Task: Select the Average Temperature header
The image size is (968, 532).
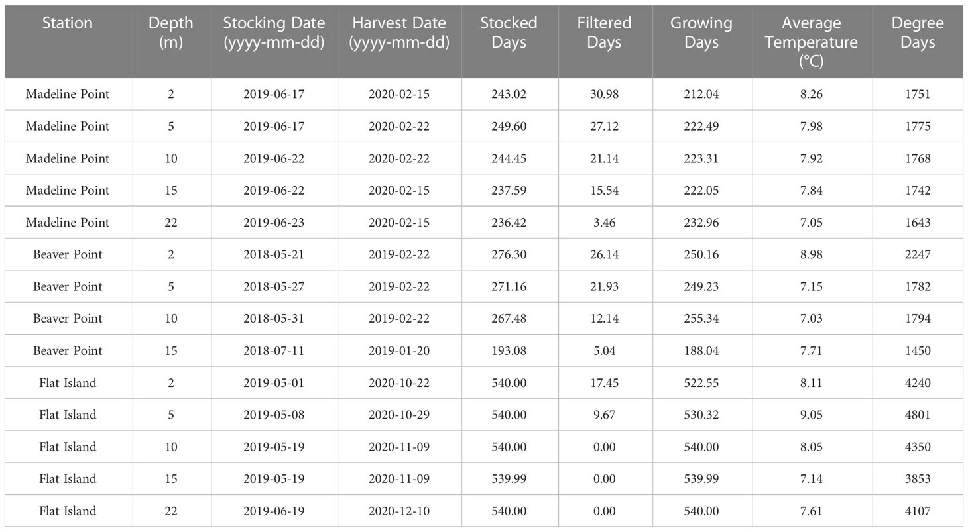Action: 812,42
